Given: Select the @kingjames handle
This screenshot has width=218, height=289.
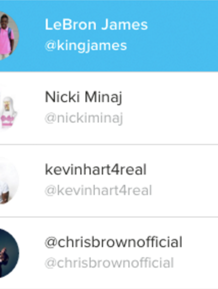Looking at the screenshot, I should tap(86, 46).
